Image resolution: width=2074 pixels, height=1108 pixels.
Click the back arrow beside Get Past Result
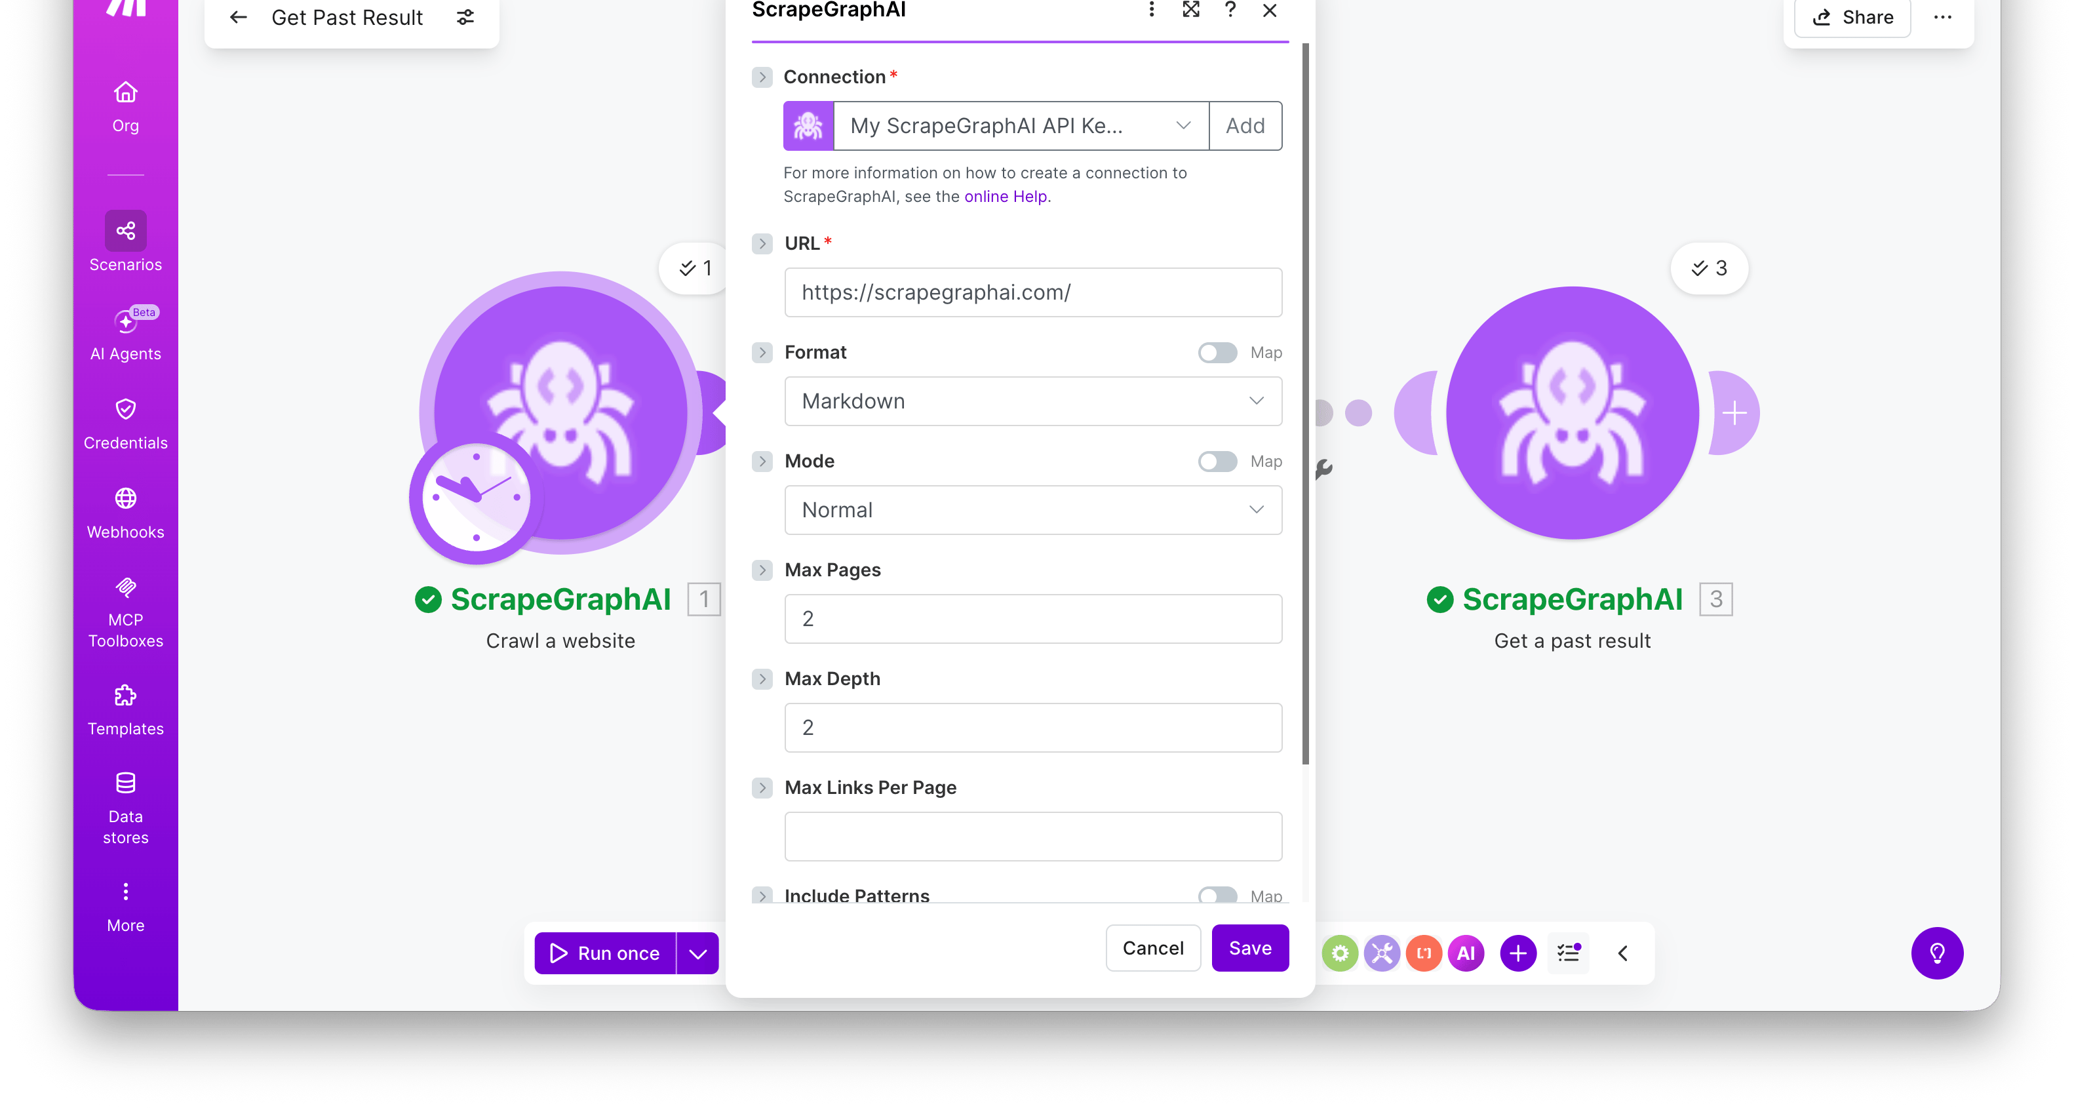(239, 17)
